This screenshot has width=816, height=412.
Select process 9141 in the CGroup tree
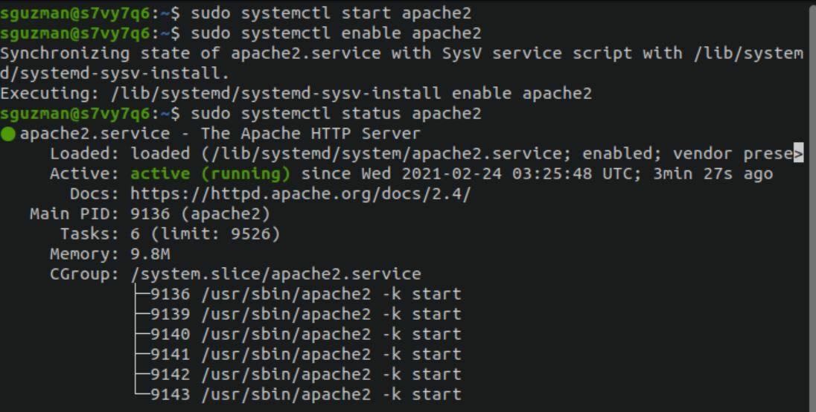click(x=170, y=355)
